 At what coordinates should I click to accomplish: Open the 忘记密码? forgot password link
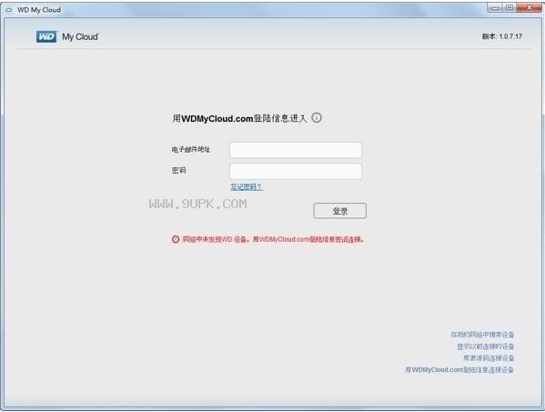point(247,187)
